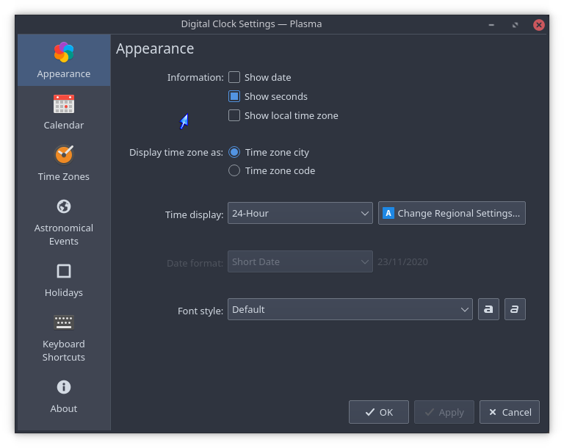Go to Time Zones clock icon

click(64, 155)
